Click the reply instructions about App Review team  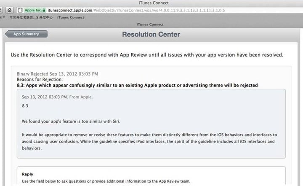point(106,181)
